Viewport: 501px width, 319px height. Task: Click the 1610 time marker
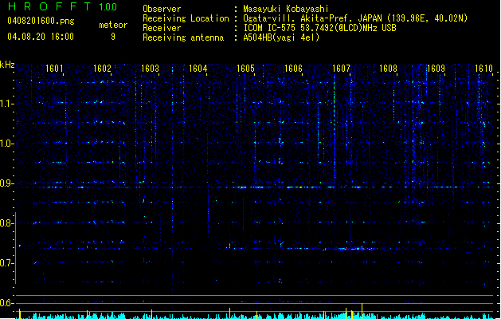(483, 69)
